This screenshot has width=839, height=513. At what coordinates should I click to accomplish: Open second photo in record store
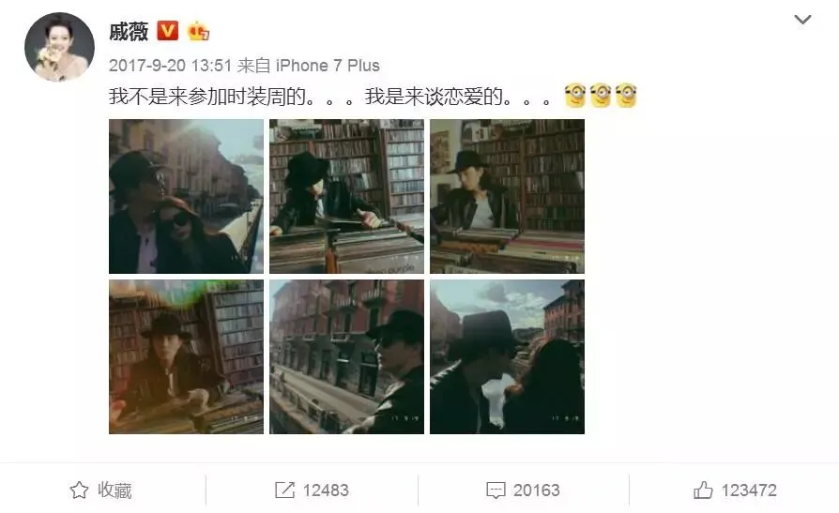coord(346,196)
